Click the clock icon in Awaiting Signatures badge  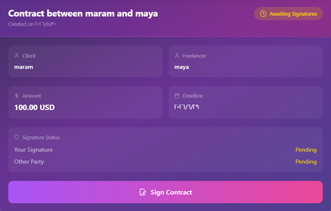click(x=263, y=14)
